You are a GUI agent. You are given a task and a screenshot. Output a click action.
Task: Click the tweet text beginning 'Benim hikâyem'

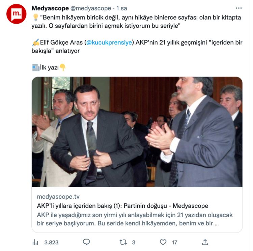coord(136,22)
